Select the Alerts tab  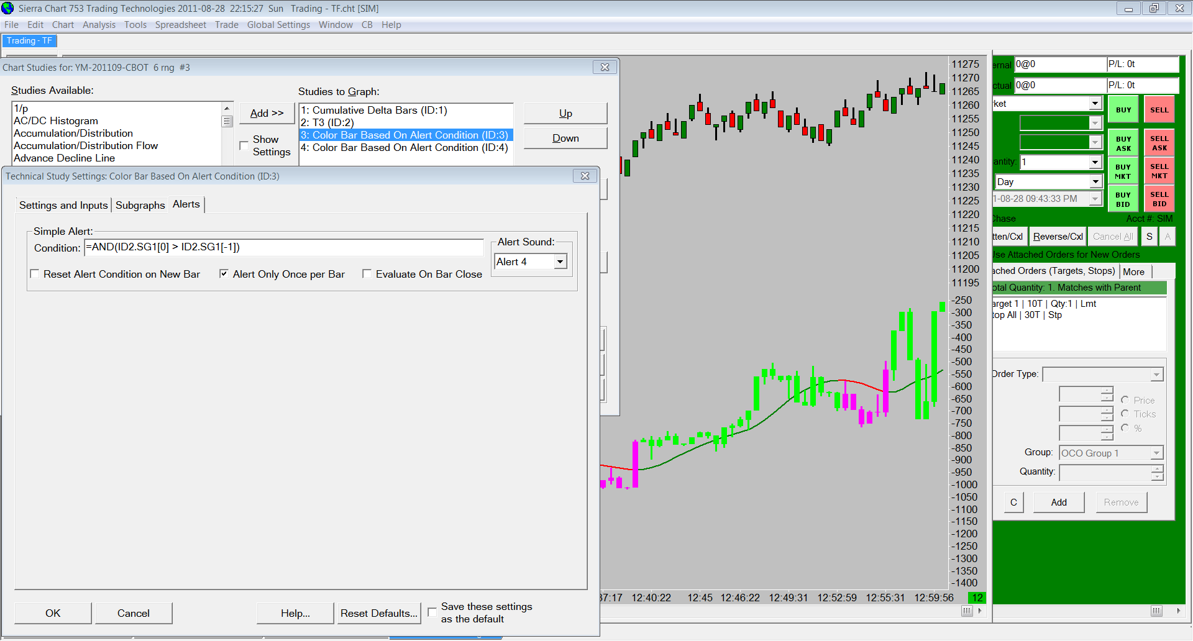[186, 204]
